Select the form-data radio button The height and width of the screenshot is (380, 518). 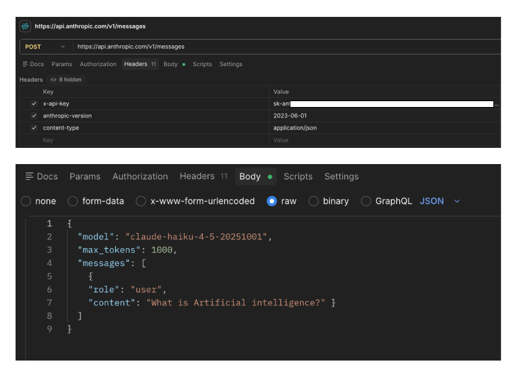(73, 201)
